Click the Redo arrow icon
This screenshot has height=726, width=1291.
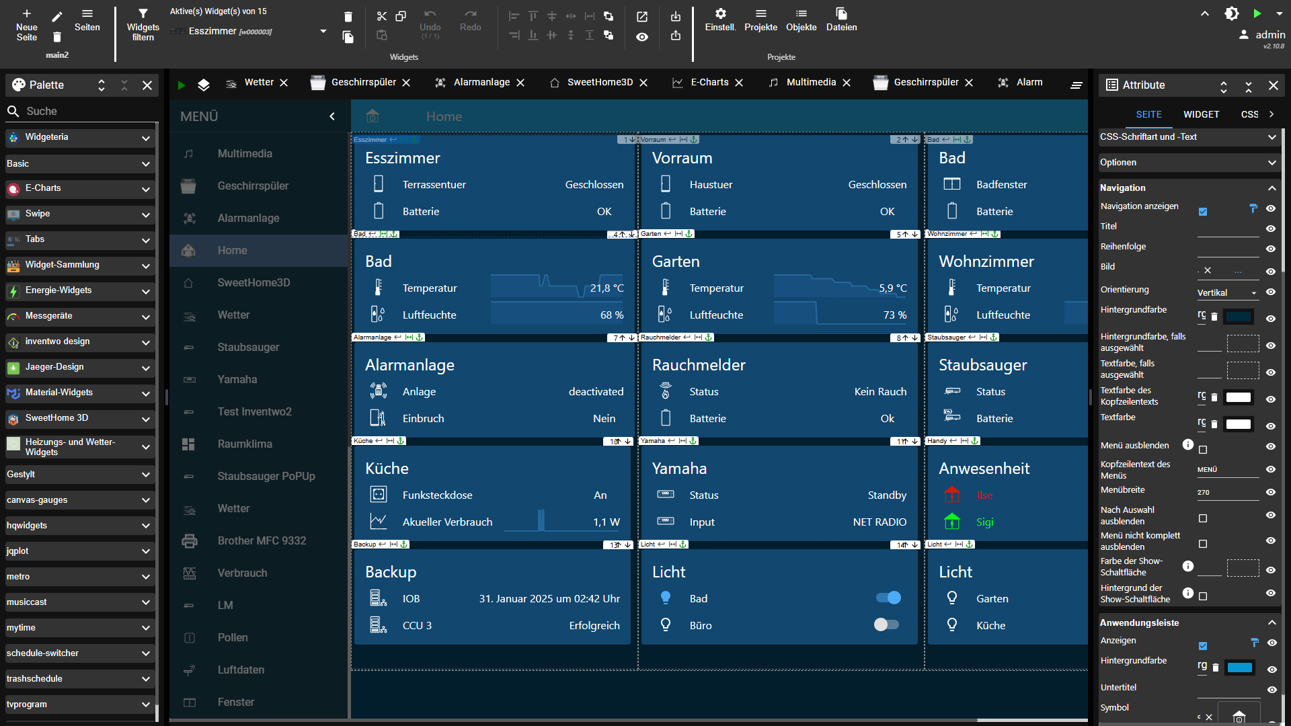[x=471, y=14]
